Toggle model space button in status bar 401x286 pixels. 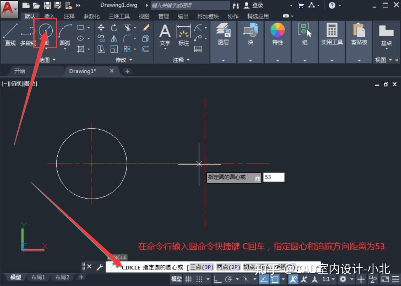pos(176,279)
